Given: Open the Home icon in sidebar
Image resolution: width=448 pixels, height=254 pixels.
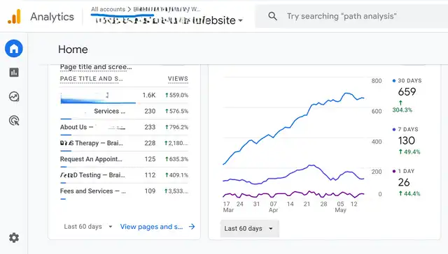Looking at the screenshot, I should (14, 48).
